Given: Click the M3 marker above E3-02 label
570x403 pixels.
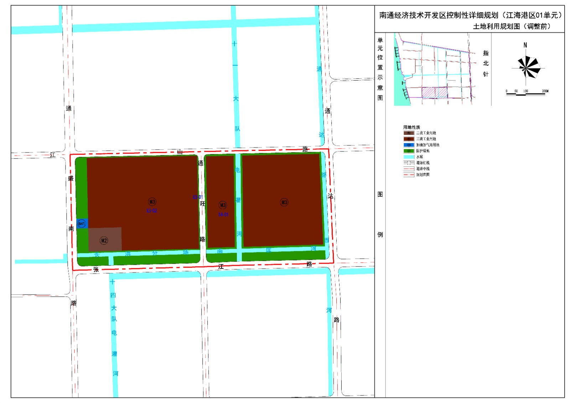Looking at the screenshot, I should click(152, 202).
